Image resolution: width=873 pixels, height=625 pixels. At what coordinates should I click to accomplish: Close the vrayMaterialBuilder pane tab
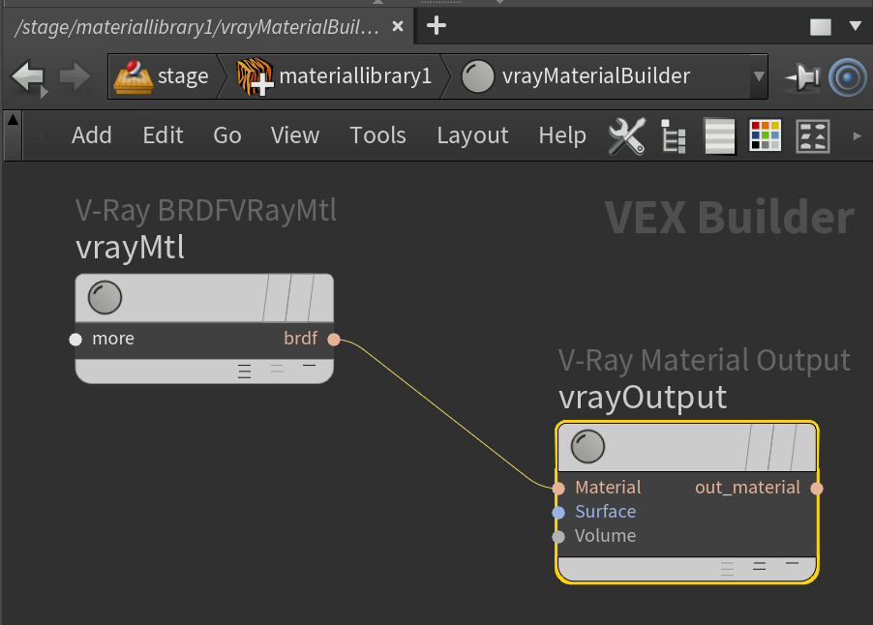coord(398,26)
